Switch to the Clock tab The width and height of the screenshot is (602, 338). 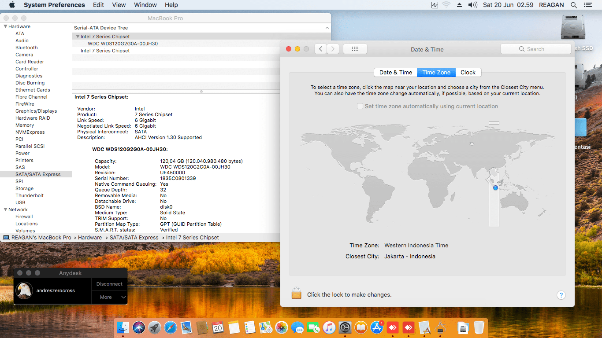tap(468, 72)
